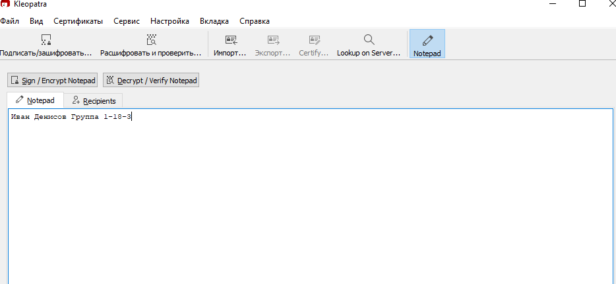Open the Вид menu
The width and height of the screenshot is (616, 284).
pos(36,21)
